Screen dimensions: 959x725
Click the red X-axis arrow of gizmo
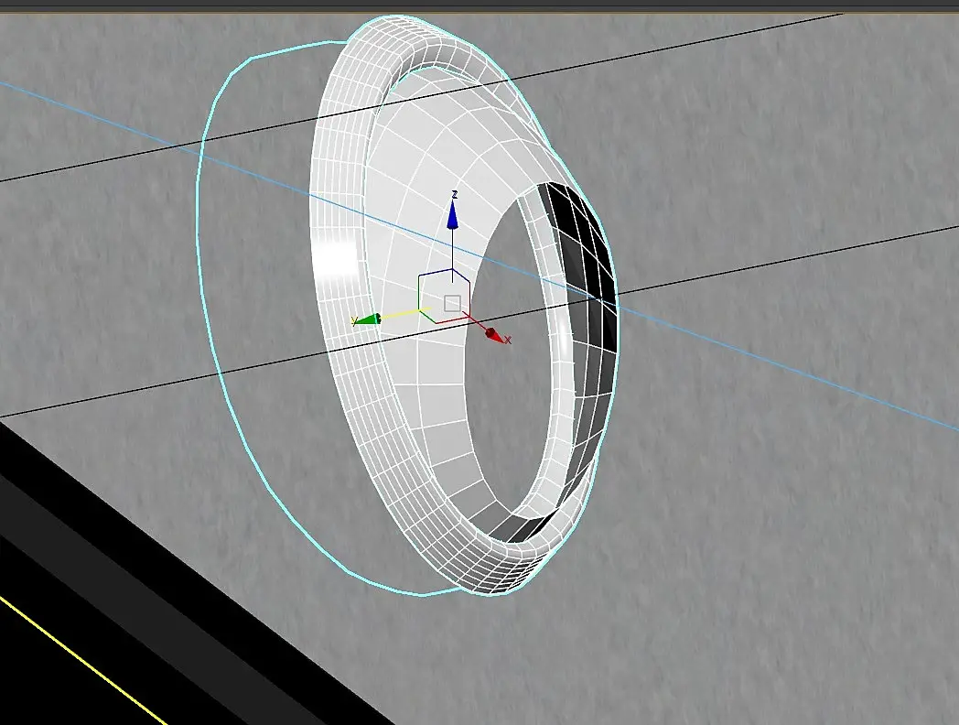point(494,334)
